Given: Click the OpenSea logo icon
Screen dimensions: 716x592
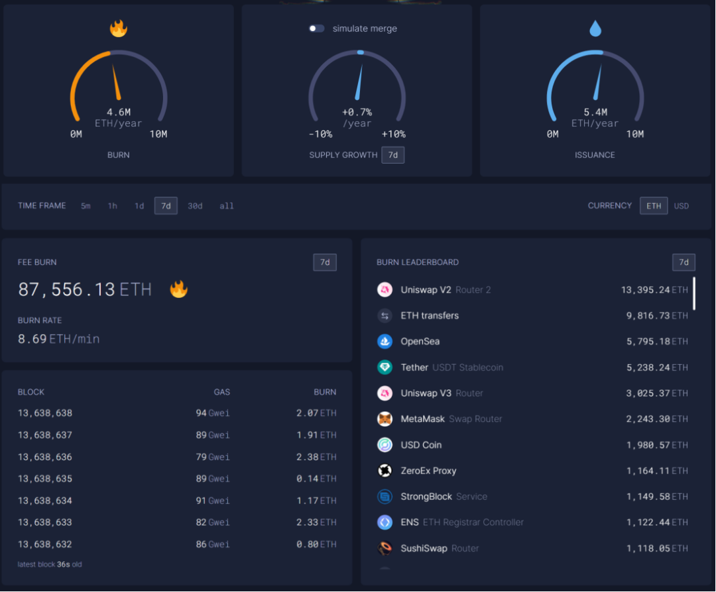Looking at the screenshot, I should click(385, 341).
